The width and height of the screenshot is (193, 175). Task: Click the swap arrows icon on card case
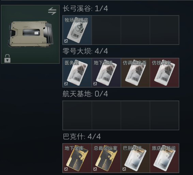point(52,11)
